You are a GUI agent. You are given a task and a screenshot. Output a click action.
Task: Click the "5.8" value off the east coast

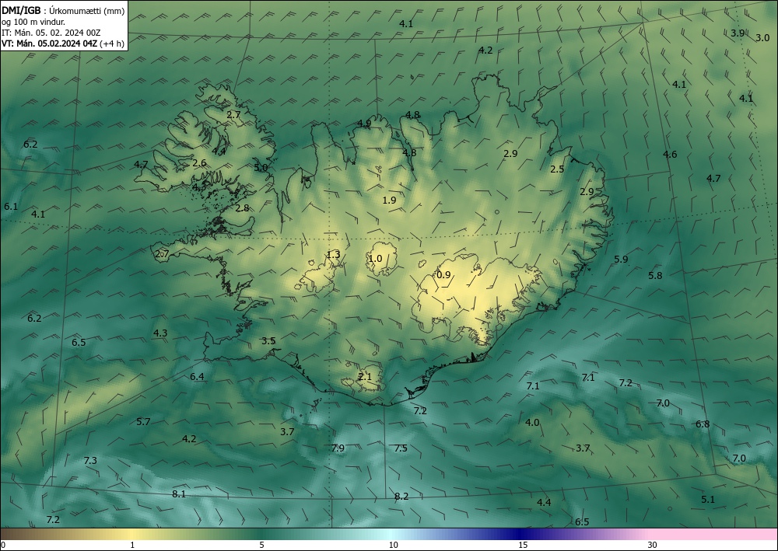pos(655,275)
